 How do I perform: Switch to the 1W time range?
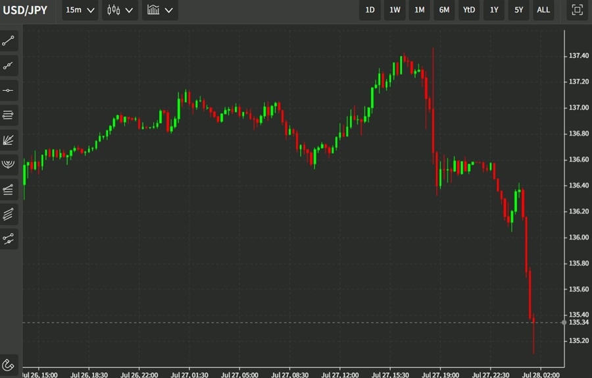pyautogui.click(x=395, y=10)
